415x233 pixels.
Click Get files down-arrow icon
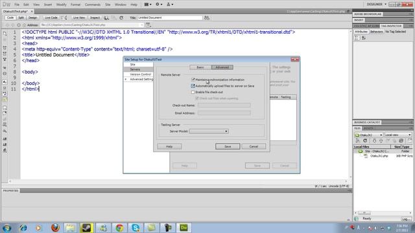coord(374,141)
